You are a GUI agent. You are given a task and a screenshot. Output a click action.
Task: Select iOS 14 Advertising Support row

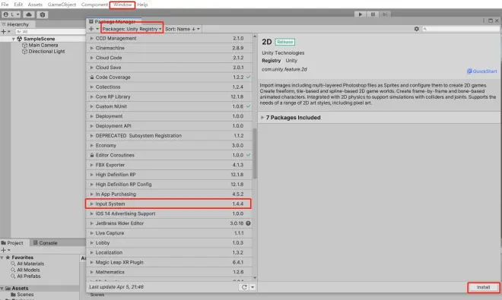coord(169,213)
